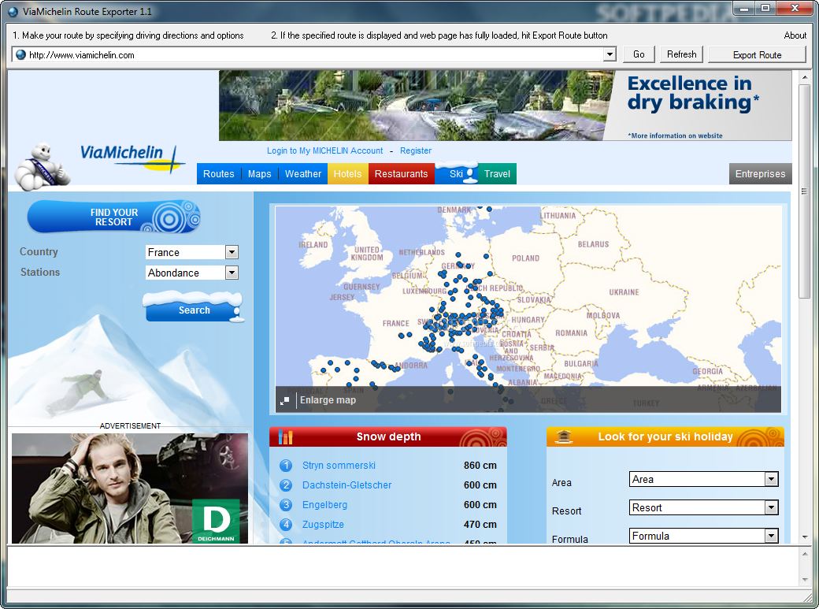Open the Maps tab
The height and width of the screenshot is (609, 819).
(x=260, y=174)
